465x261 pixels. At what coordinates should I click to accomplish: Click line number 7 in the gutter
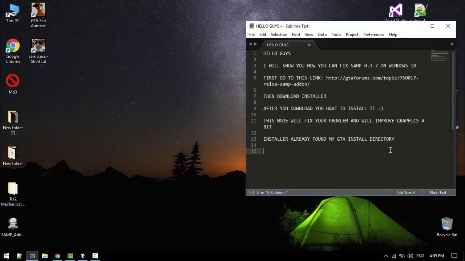[x=255, y=96]
